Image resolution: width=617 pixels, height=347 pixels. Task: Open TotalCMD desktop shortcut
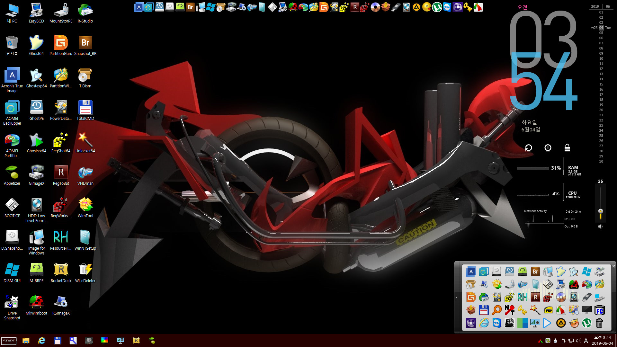coord(85,111)
